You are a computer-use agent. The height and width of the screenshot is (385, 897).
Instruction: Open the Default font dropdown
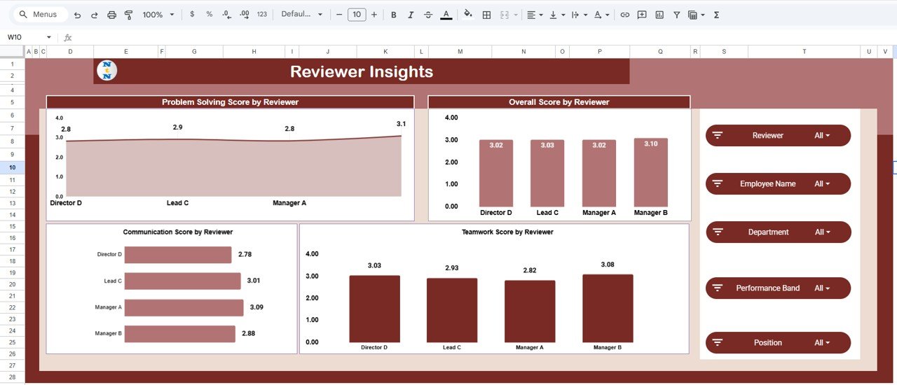(302, 15)
